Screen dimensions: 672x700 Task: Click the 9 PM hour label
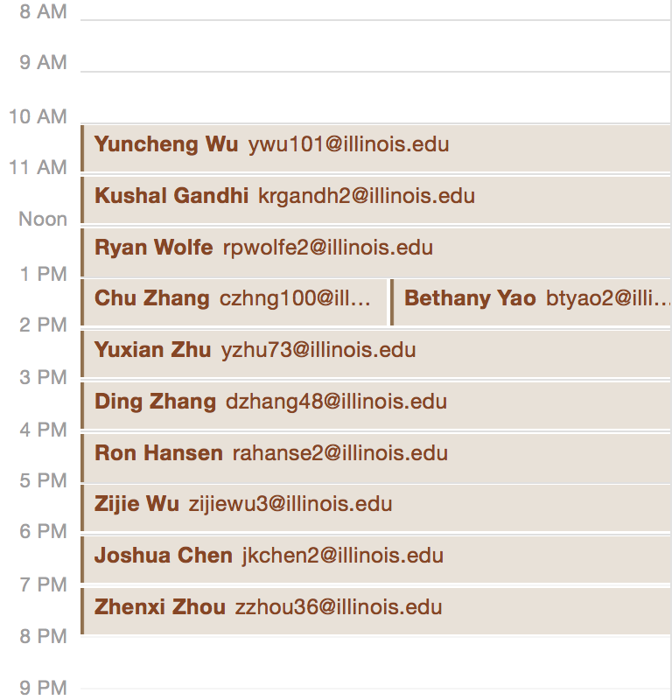pyautogui.click(x=43, y=688)
